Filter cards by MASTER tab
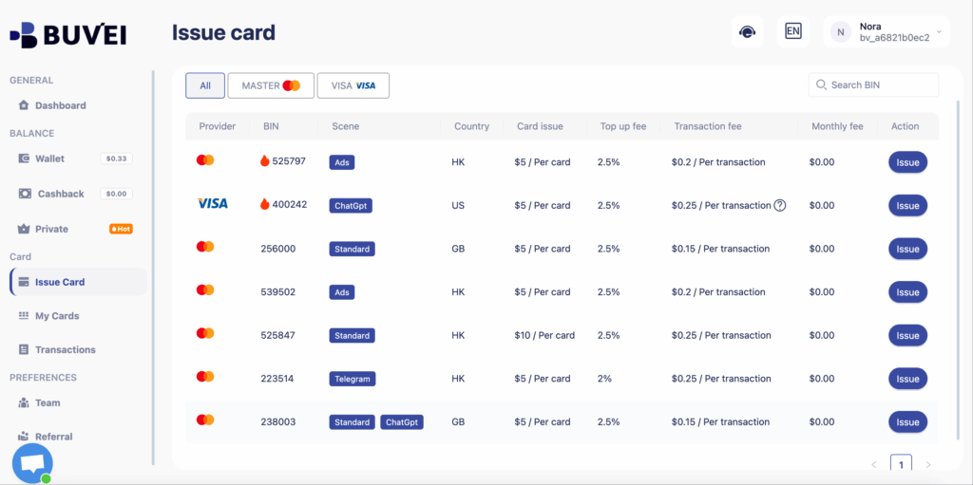The image size is (973, 485). point(271,85)
